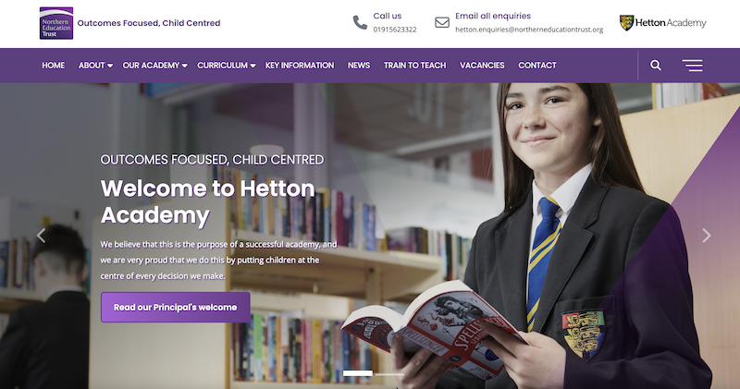740x389 pixels.
Task: Click the phone call icon
Action: coord(360,22)
